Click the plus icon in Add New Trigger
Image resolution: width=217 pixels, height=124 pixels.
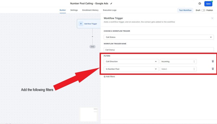(81, 24)
